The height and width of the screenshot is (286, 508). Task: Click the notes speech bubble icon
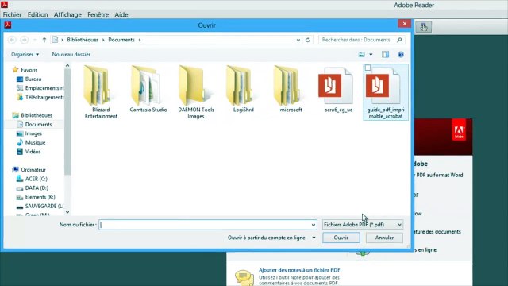pos(244,277)
